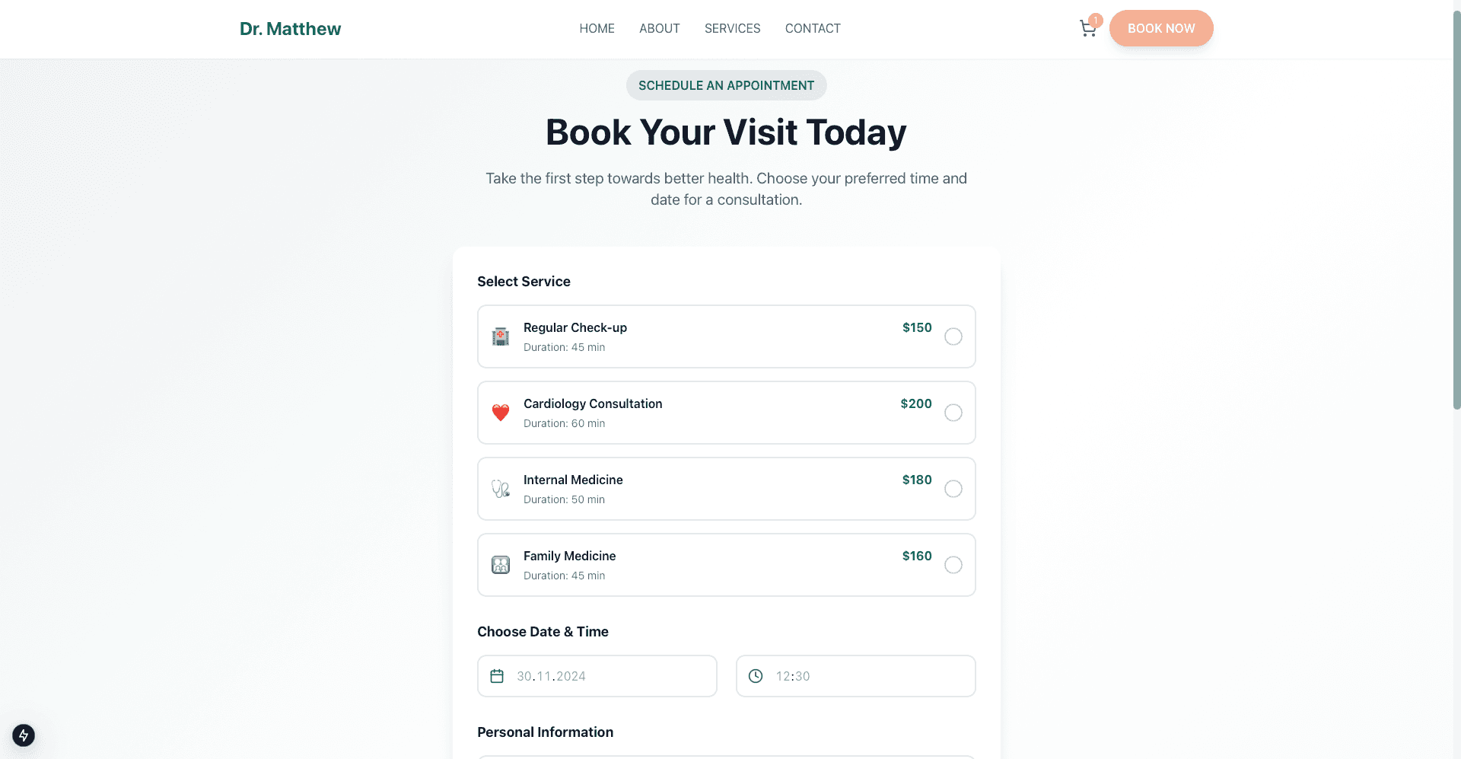Click the clock icon in time field
The width and height of the screenshot is (1461, 759).
point(756,676)
